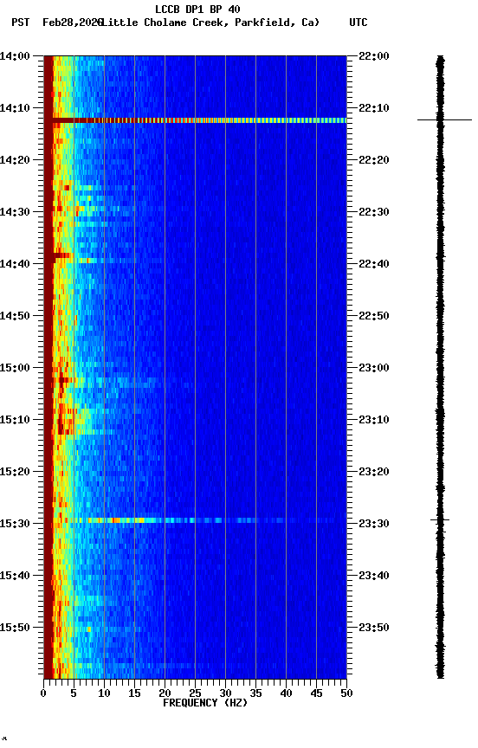Click the 22:40 UTC time label
Image resolution: width=478 pixels, height=748 pixels.
[374, 264]
